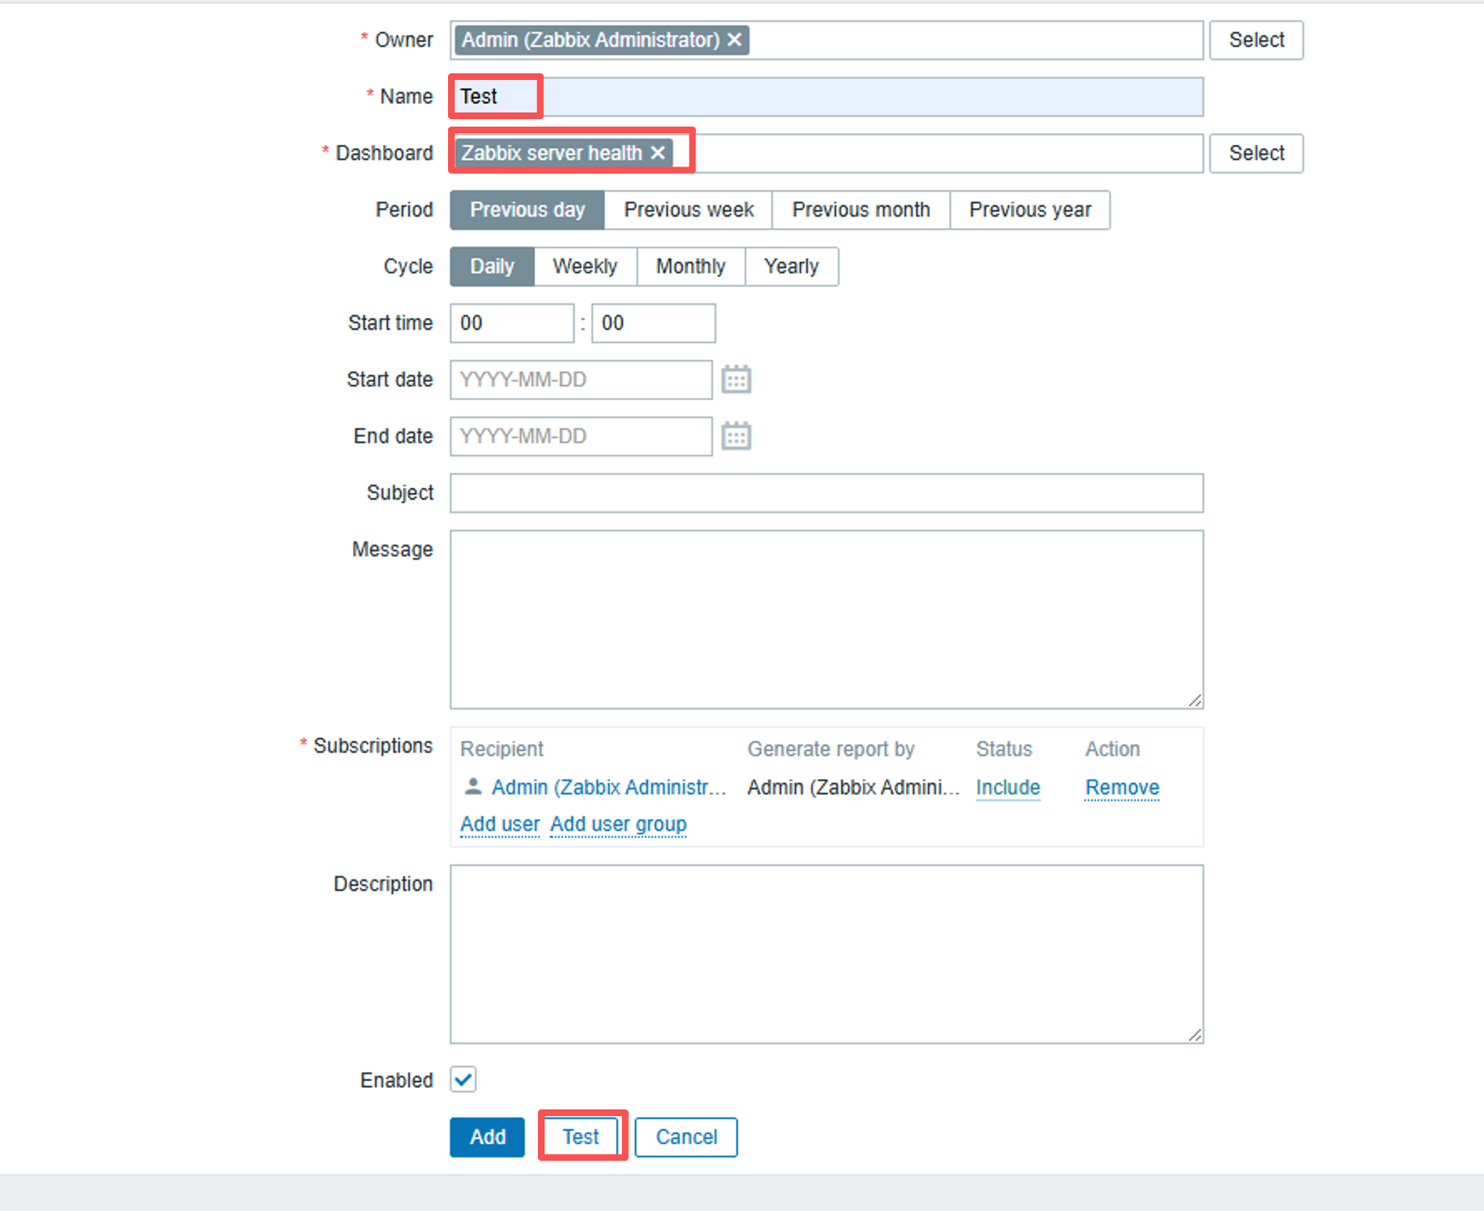Set Period to Previous week
Screen dimensions: 1484x1211
688,210
